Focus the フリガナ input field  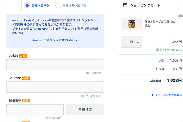(55, 87)
